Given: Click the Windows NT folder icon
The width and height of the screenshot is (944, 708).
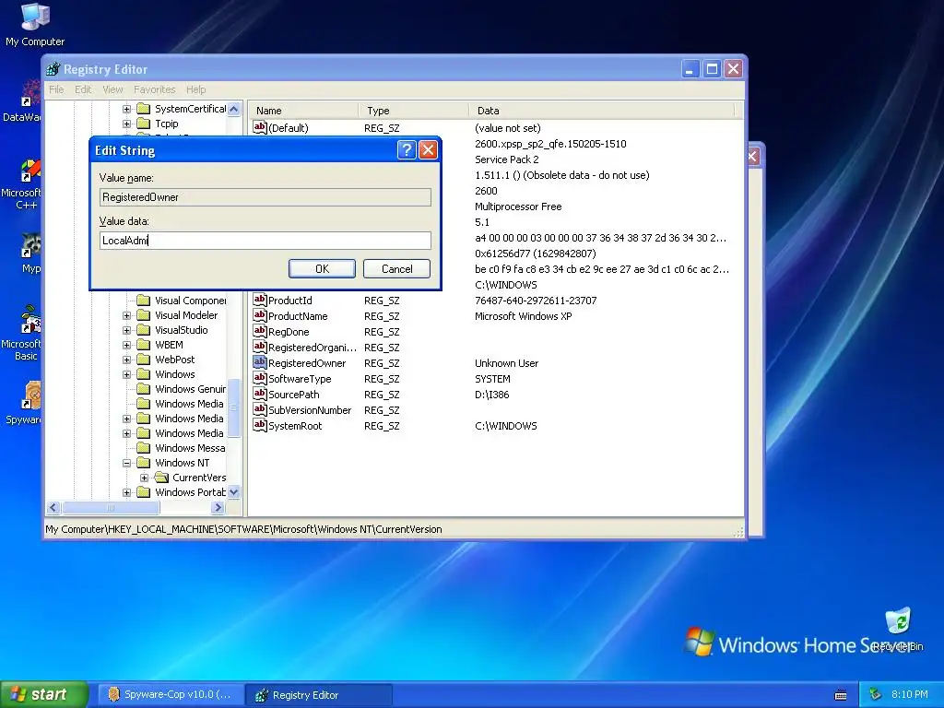Looking at the screenshot, I should (x=143, y=463).
